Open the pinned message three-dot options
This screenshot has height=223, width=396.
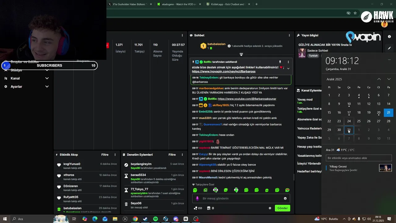(x=288, y=62)
